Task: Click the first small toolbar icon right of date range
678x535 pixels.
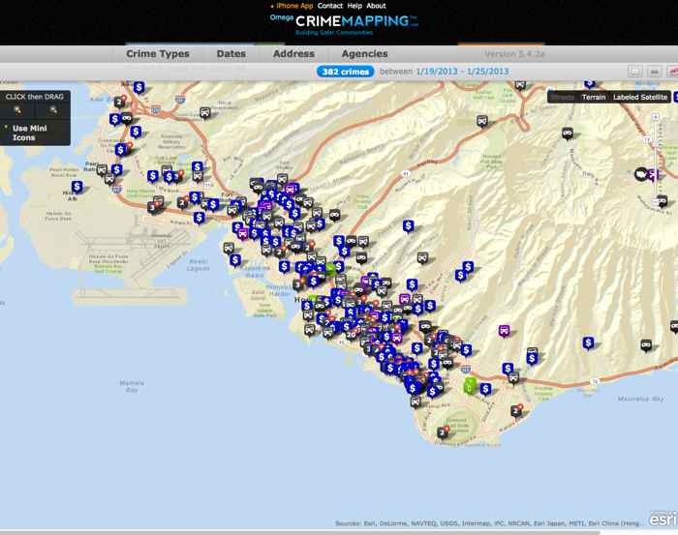Action: coord(635,72)
